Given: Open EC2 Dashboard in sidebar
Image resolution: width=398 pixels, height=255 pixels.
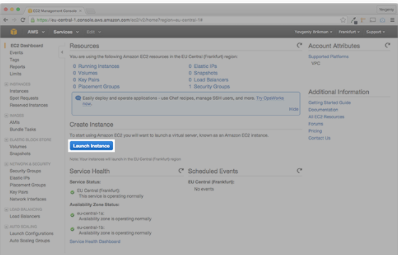Looking at the screenshot, I should (27, 45).
